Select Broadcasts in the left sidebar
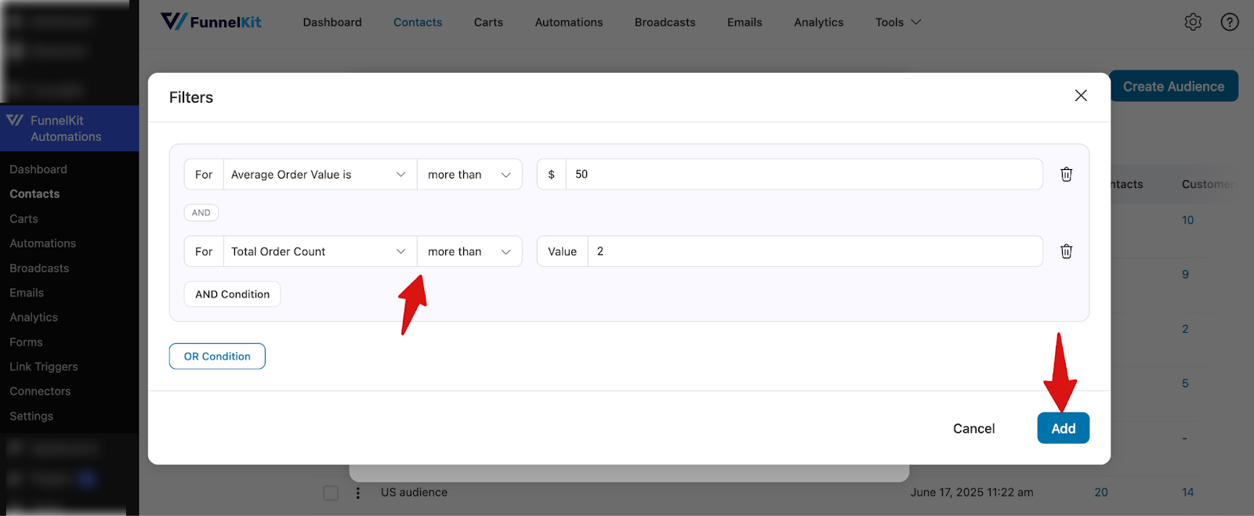Viewport: 1254px width, 516px height. pos(39,269)
